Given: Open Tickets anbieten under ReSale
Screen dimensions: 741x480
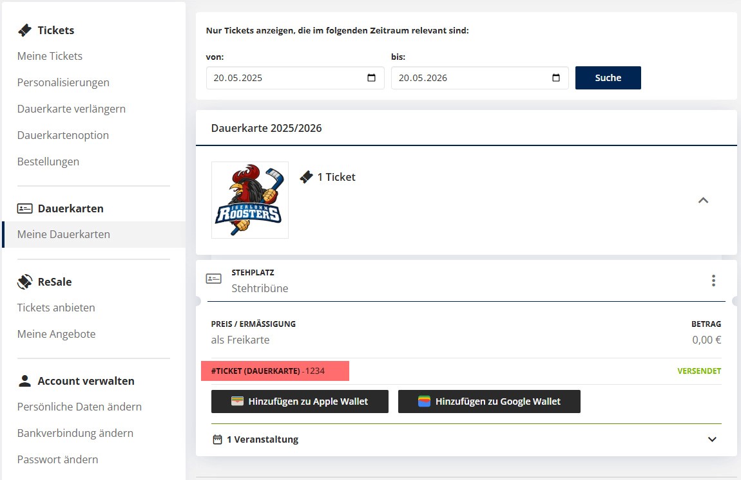Looking at the screenshot, I should pyautogui.click(x=56, y=308).
